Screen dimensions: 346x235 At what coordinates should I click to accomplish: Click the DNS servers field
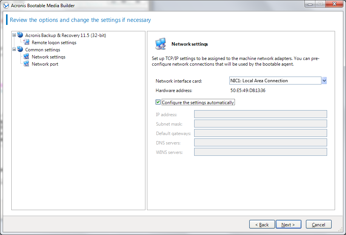pos(260,143)
